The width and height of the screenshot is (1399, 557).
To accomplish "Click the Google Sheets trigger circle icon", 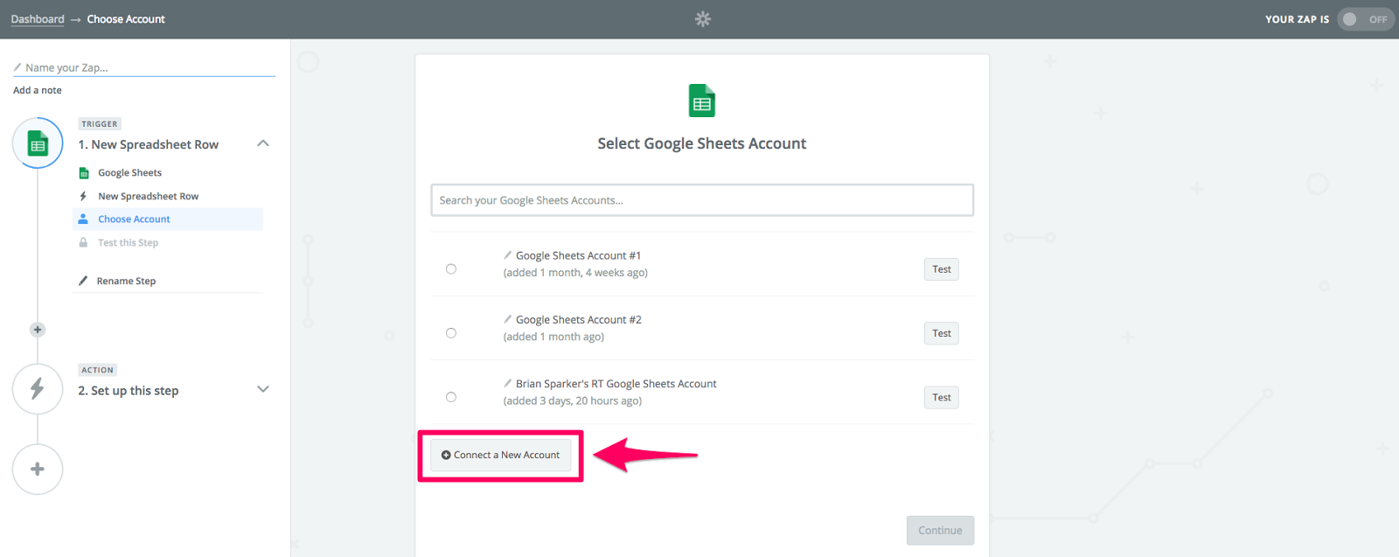I will point(38,143).
